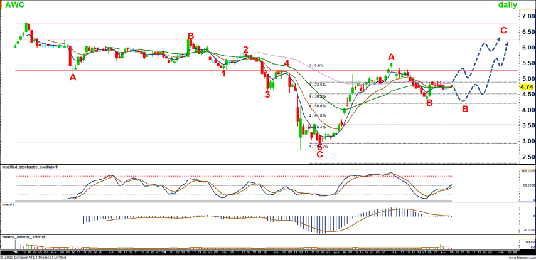Viewport: 536px width, 260px height.
Task: Click the red A label at the 5.50 peak
Action: [x=391, y=56]
